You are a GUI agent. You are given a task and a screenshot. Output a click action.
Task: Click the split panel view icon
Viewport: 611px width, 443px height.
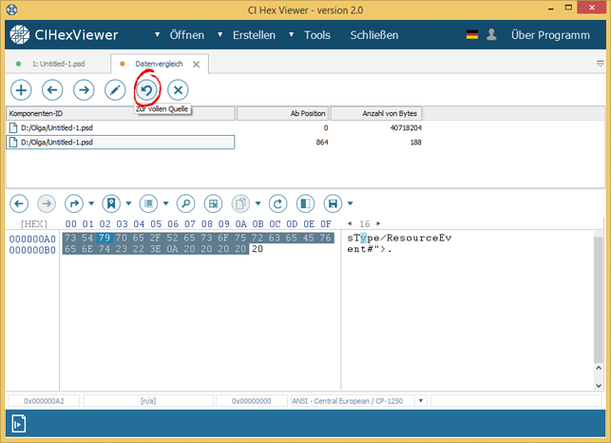(x=306, y=203)
